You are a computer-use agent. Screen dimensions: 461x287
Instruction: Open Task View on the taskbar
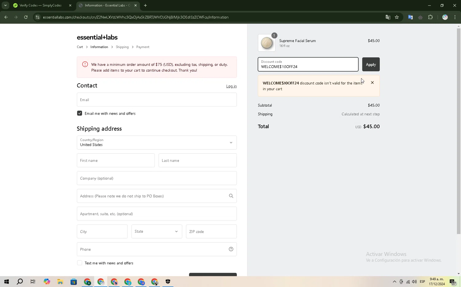(33, 281)
